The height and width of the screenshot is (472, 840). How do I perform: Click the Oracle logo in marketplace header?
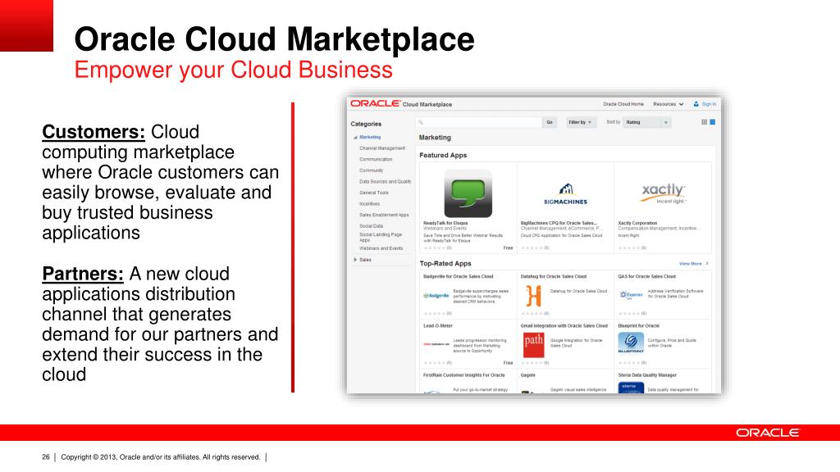pyautogui.click(x=375, y=103)
